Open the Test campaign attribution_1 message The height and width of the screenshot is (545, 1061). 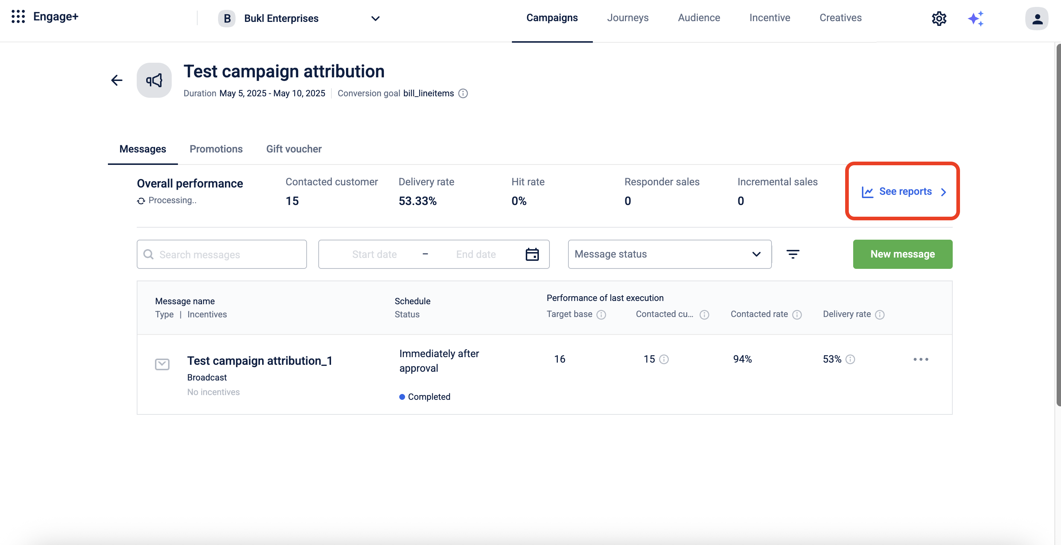pyautogui.click(x=260, y=361)
